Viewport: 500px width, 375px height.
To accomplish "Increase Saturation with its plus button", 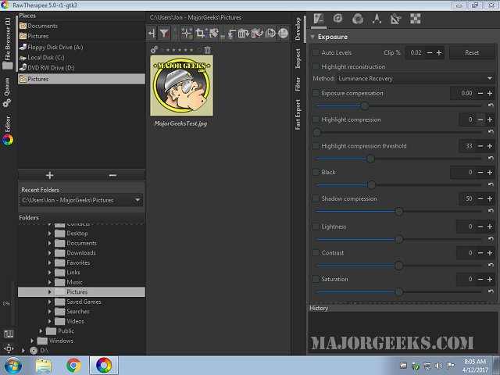I will pyautogui.click(x=490, y=280).
